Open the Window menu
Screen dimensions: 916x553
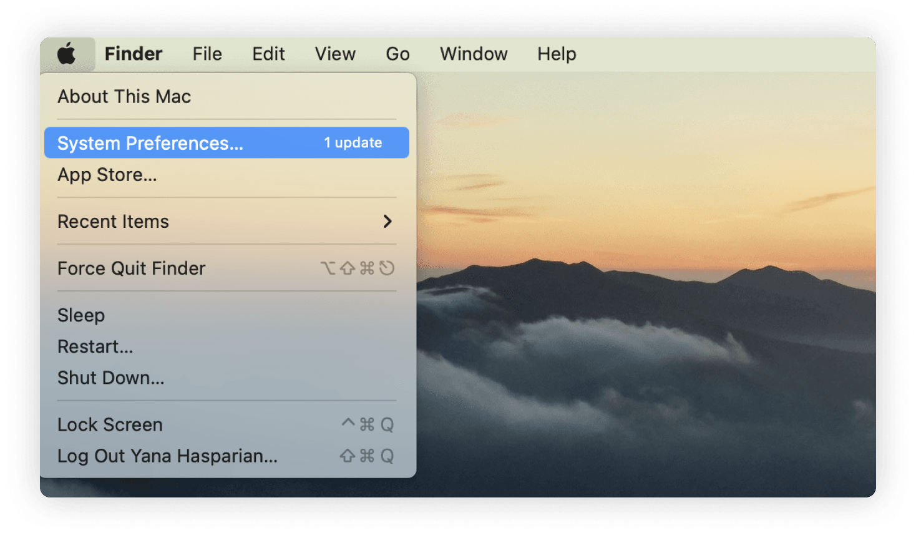[x=474, y=54]
